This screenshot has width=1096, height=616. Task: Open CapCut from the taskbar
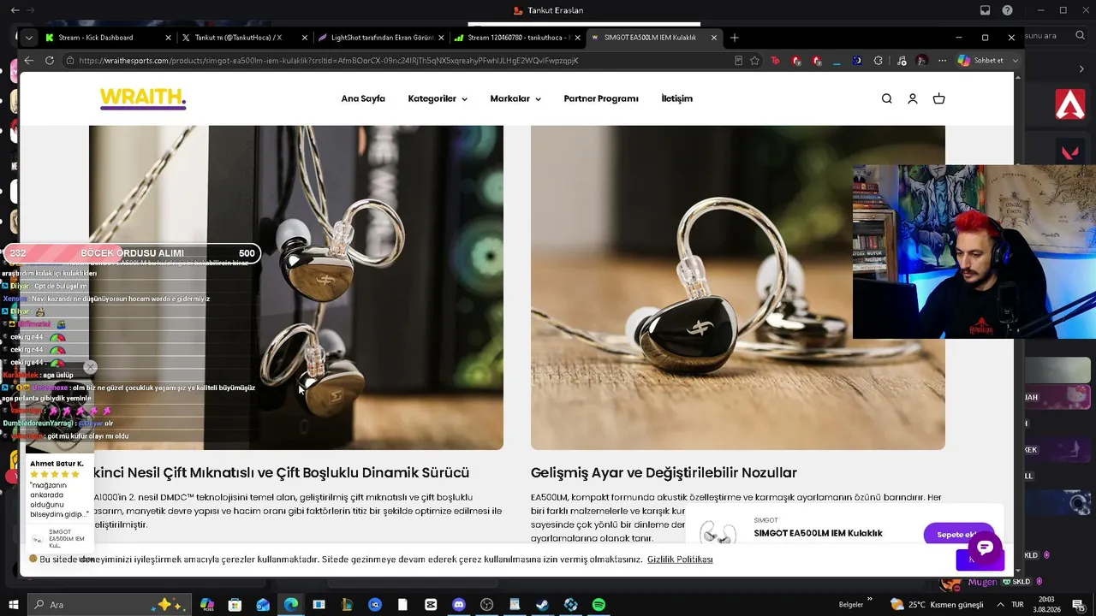(x=431, y=605)
